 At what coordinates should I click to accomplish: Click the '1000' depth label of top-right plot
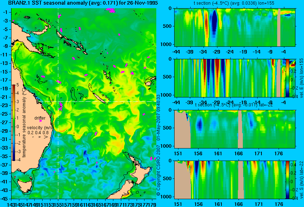166,44
